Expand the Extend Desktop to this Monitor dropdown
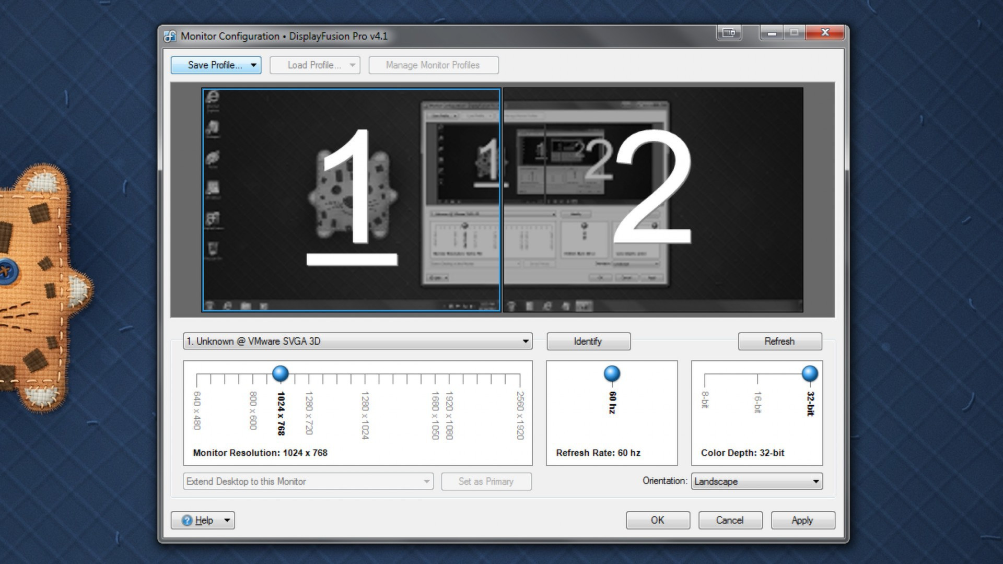The image size is (1003, 564). click(425, 481)
